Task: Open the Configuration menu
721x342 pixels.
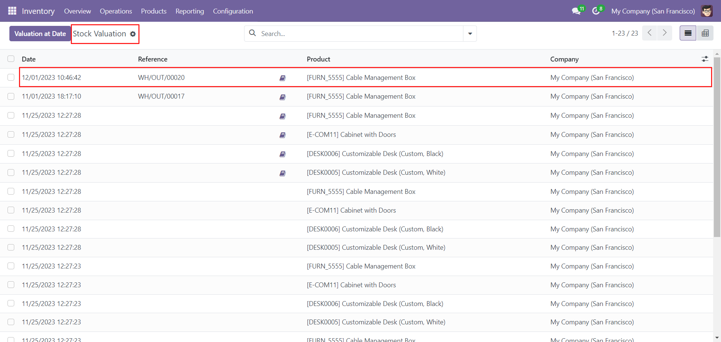Action: [233, 11]
